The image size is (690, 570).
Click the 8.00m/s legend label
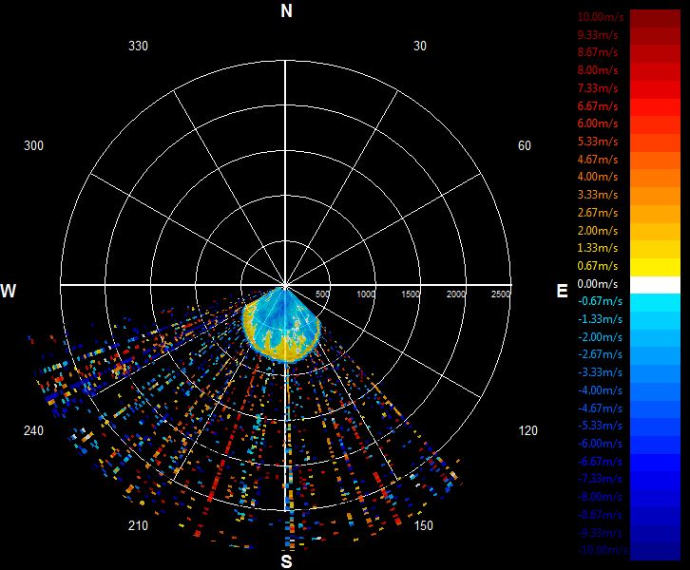point(598,70)
